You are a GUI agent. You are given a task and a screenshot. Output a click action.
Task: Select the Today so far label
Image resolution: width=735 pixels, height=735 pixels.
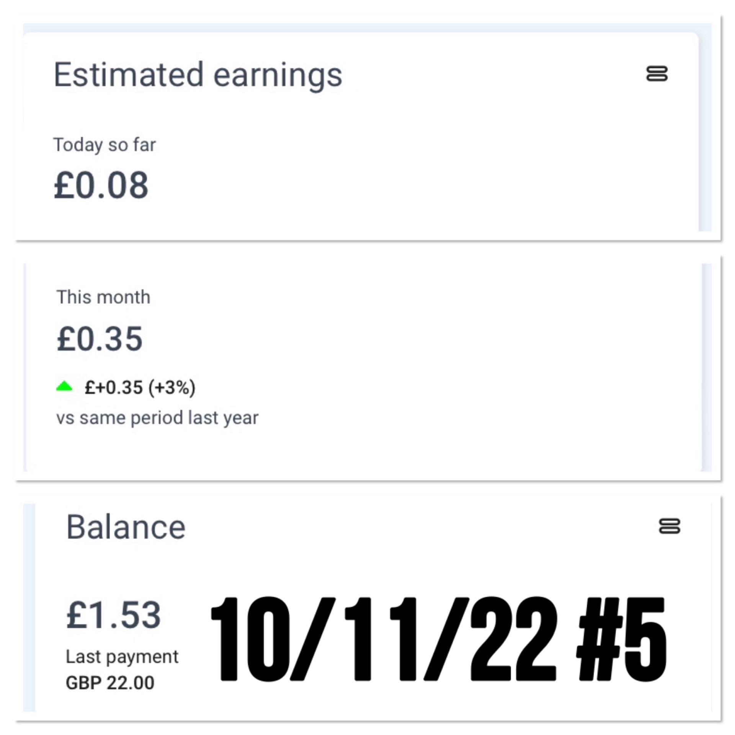point(105,145)
